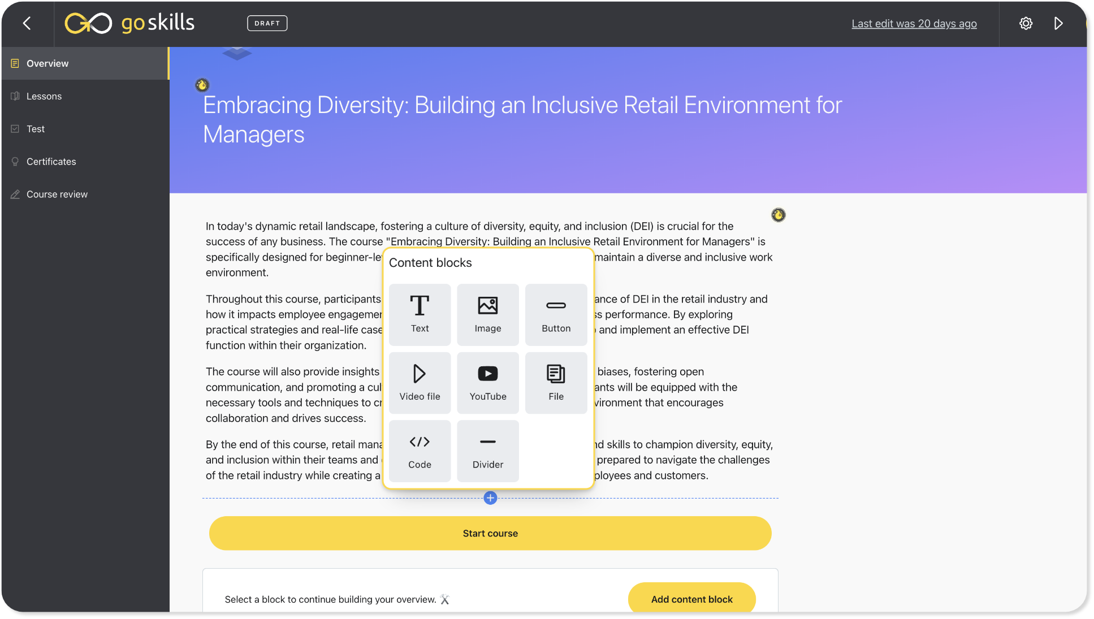Select the Text content block
The image size is (1094, 619).
420,314
